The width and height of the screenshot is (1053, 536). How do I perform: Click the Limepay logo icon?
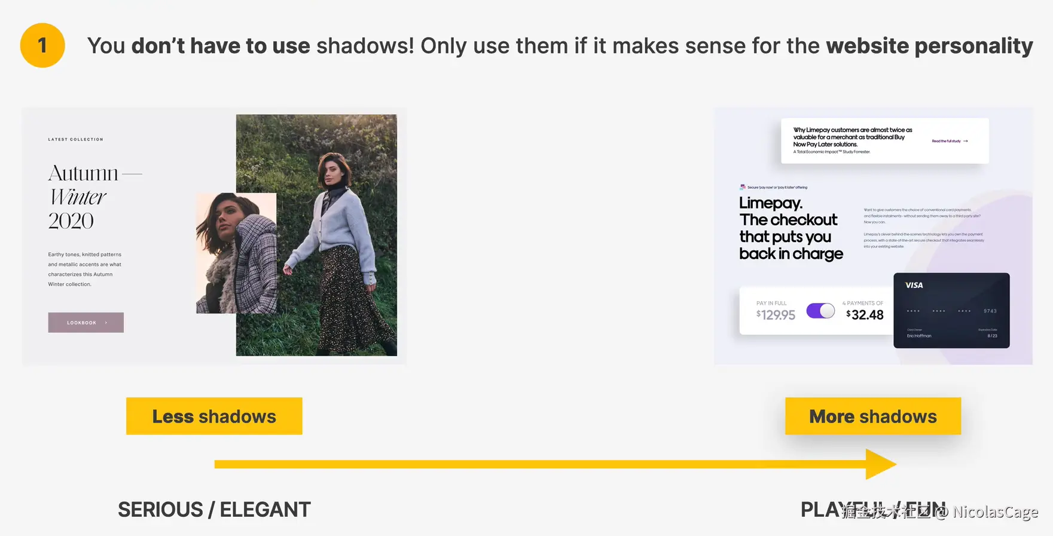point(743,187)
